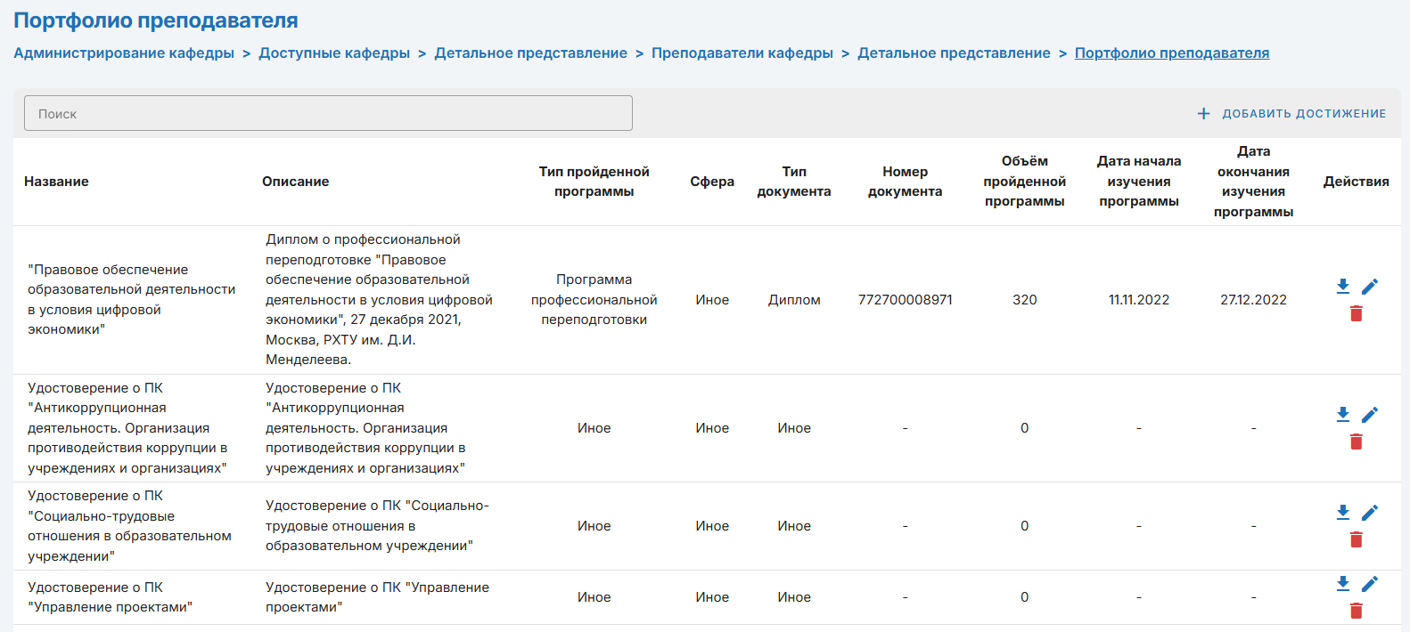This screenshot has width=1410, height=632.
Task: Edit the Антикоррупционная деятельность row
Action: pos(1370,414)
